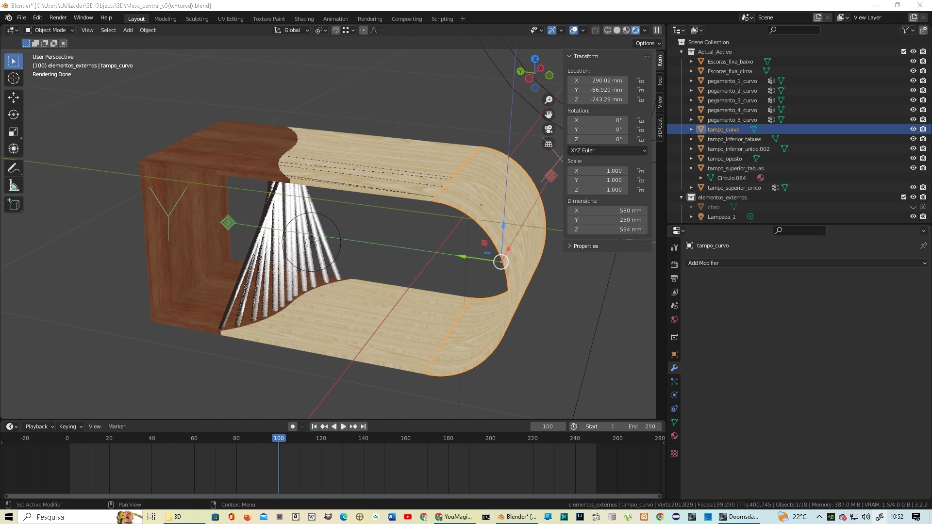This screenshot has width=932, height=524.
Task: Open the Render menu
Action: click(x=58, y=17)
